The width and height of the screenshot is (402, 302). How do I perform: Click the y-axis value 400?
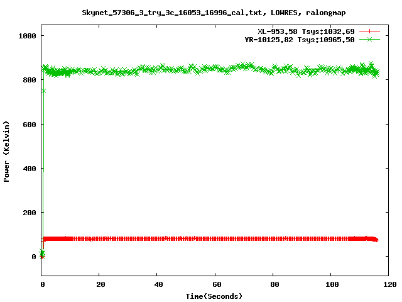click(30, 169)
